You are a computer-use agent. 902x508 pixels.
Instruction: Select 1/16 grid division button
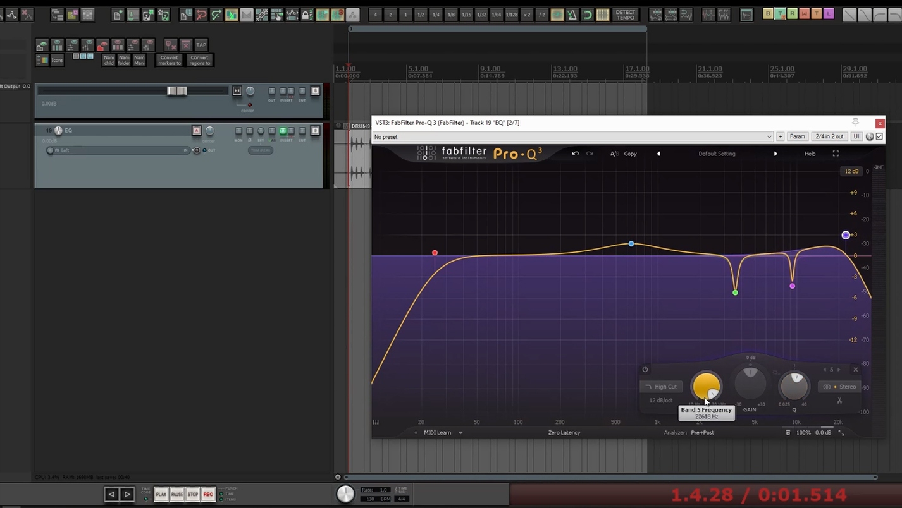466,15
